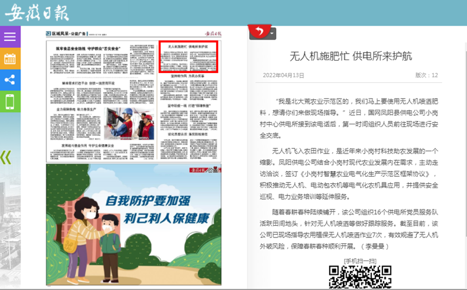Click the QR code under 手机扫一扫
This screenshot has width=467, height=290.
[x=360, y=277]
